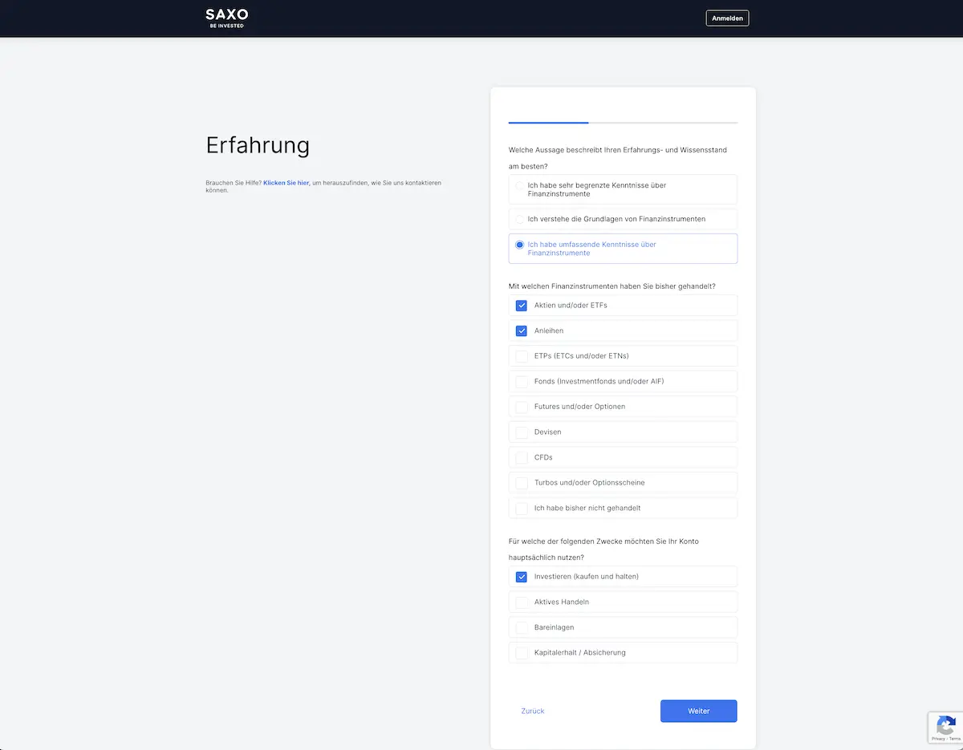Uncheck the Anleihen checkbox
The height and width of the screenshot is (750, 963).
pos(522,330)
